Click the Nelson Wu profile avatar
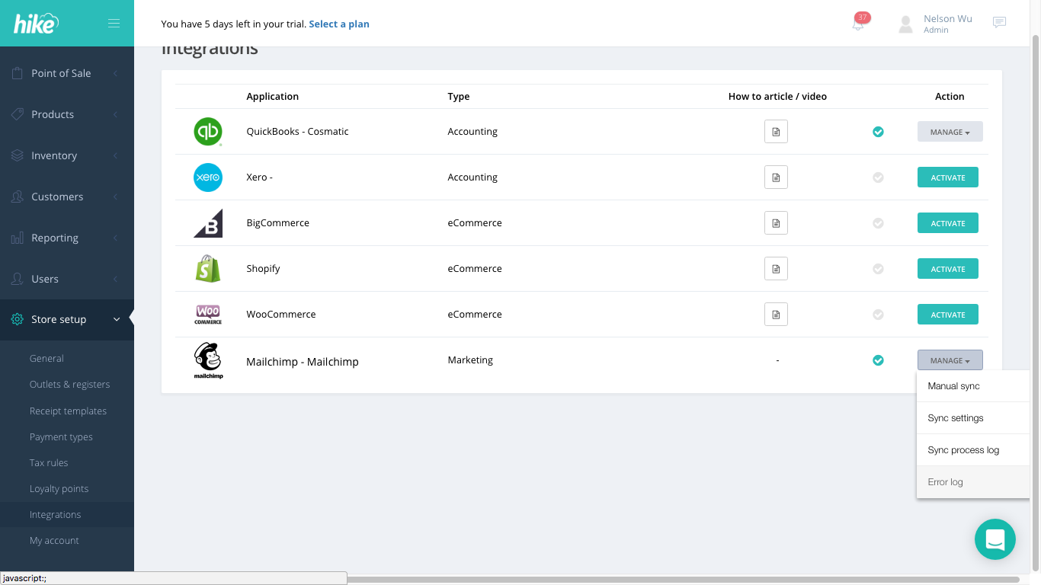This screenshot has height=585, width=1041. tap(905, 24)
